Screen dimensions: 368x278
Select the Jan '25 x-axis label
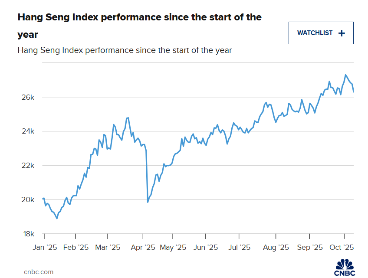46,247
